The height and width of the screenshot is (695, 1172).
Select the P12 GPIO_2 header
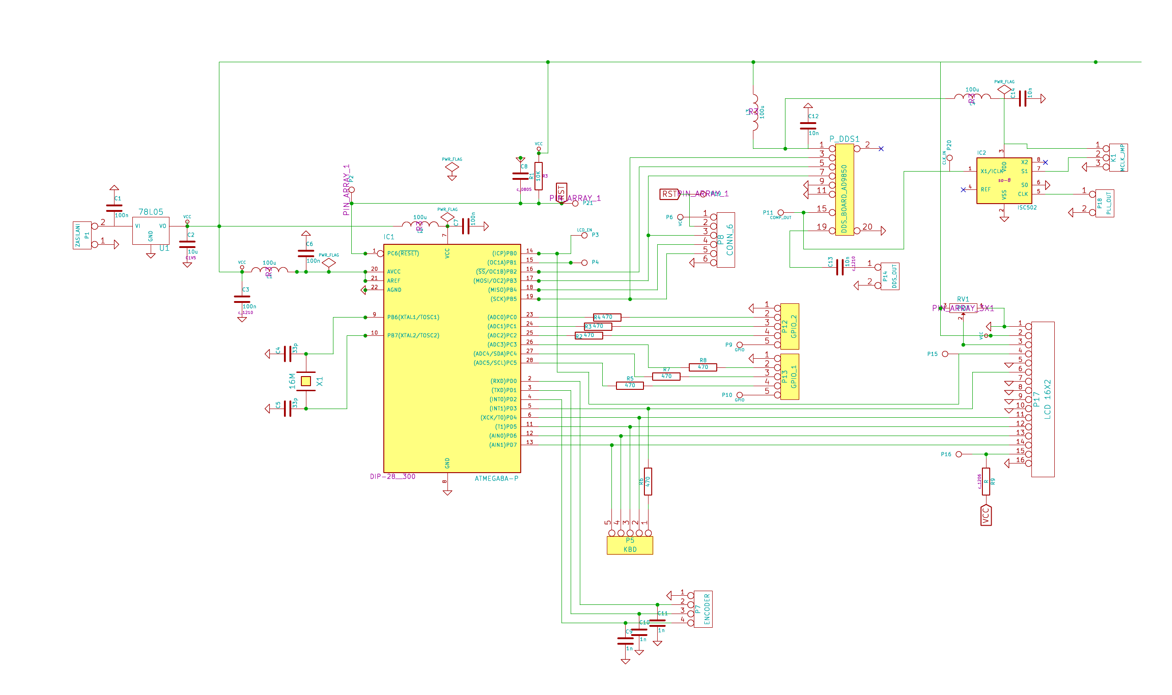(x=790, y=326)
